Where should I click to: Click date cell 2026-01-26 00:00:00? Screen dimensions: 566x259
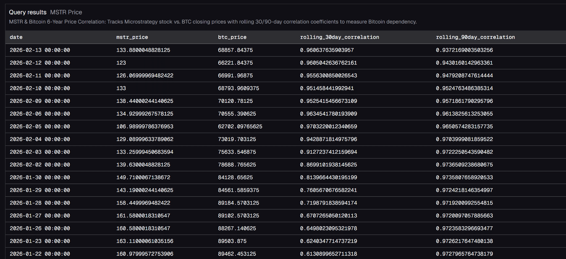point(40,228)
